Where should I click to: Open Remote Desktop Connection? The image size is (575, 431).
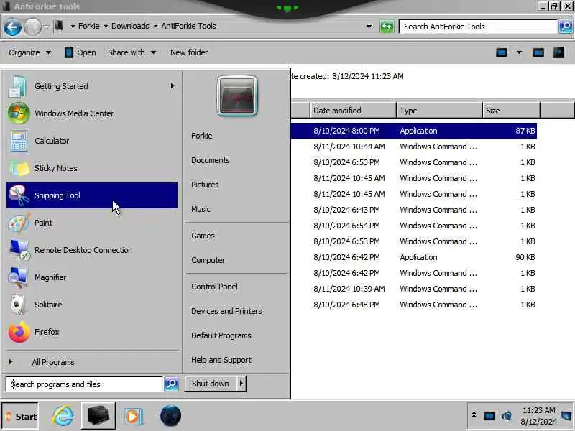(92, 250)
